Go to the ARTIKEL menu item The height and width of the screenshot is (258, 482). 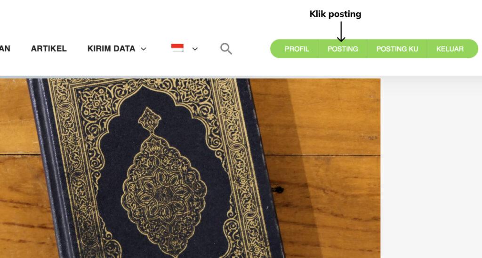click(x=48, y=48)
